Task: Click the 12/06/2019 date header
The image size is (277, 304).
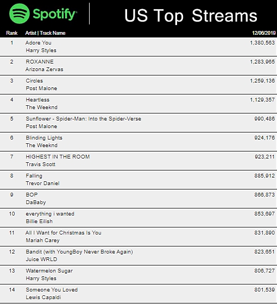Action: pyautogui.click(x=263, y=33)
